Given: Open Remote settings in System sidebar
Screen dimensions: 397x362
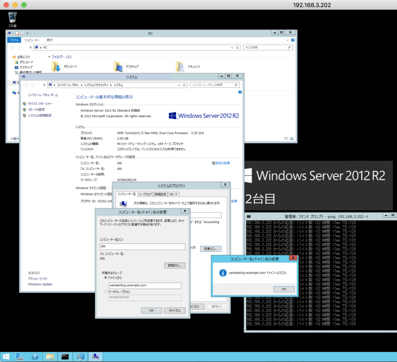Looking at the screenshot, I should pos(36,110).
